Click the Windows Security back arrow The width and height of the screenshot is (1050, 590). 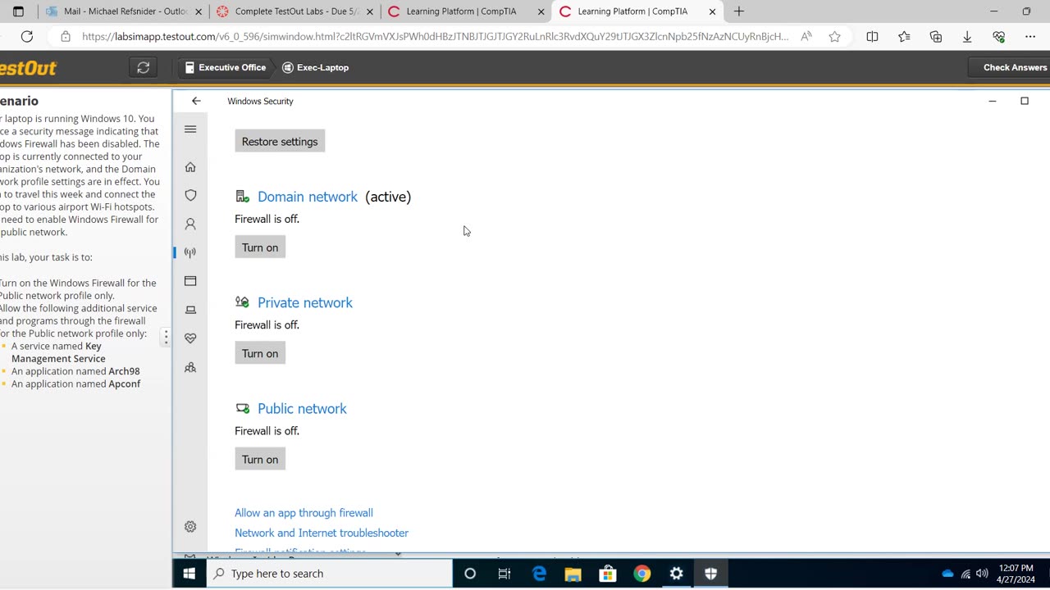coord(196,101)
